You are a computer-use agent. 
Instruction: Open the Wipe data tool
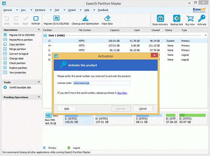pos(107,20)
